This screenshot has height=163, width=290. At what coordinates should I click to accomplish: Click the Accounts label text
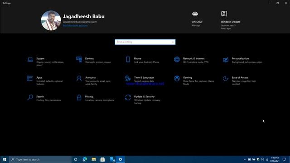[91, 77]
